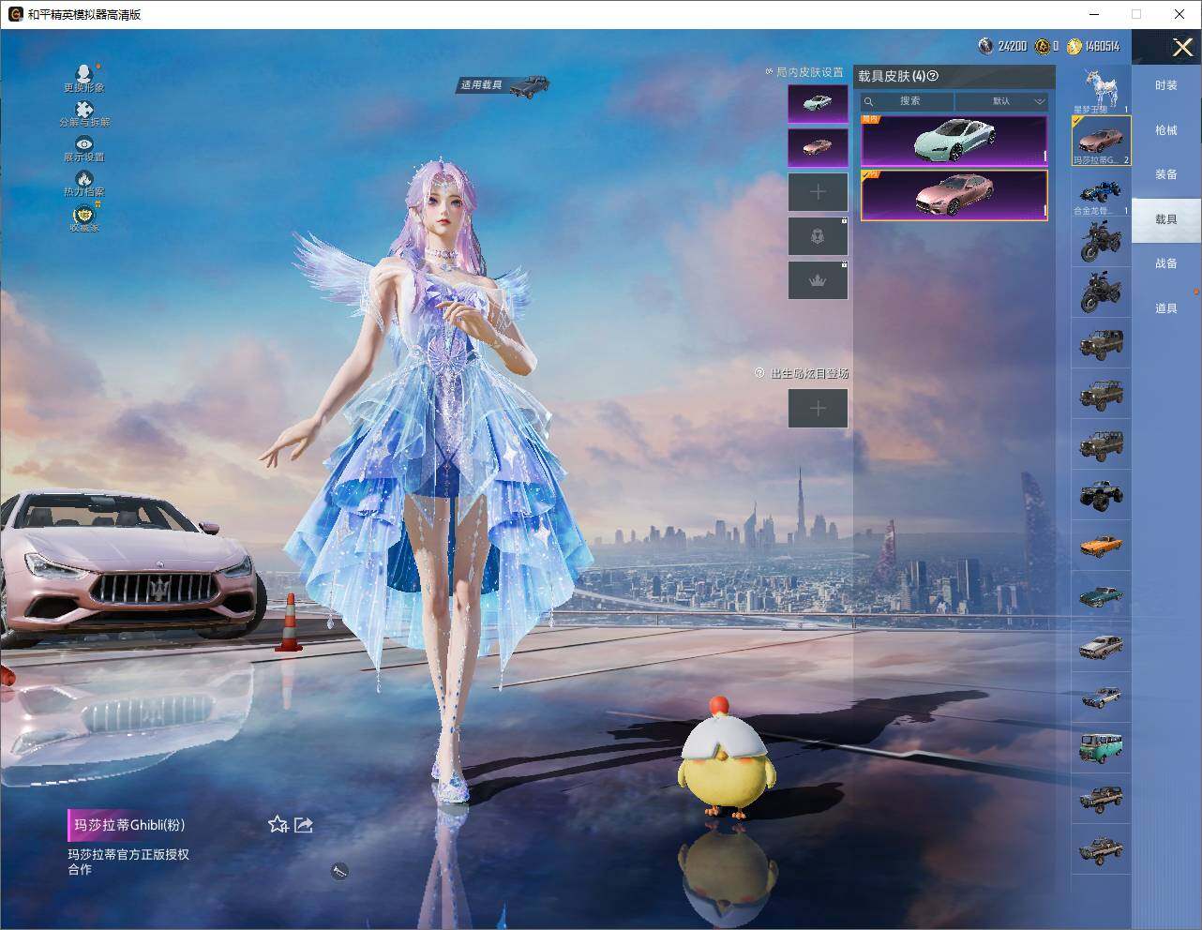Image resolution: width=1202 pixels, height=930 pixels.
Task: Click the 展示设置 eye icon
Action: click(x=84, y=143)
